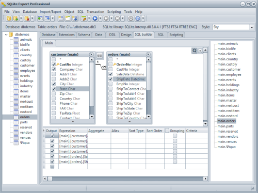The width and height of the screenshot is (258, 193).
Task: Uncheck the Company field checkbox
Action: point(54,69)
